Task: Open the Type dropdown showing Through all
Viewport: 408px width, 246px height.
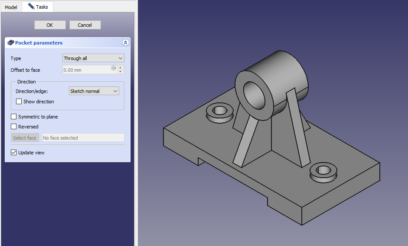Action: 93,58
